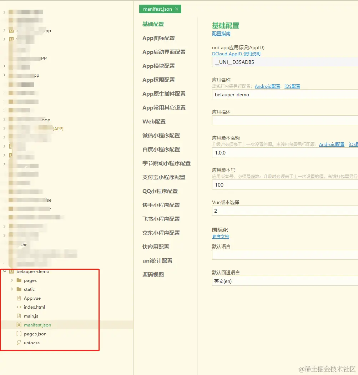Switch to 源码视图 source view
This screenshot has height=375, width=358.
[x=153, y=274]
